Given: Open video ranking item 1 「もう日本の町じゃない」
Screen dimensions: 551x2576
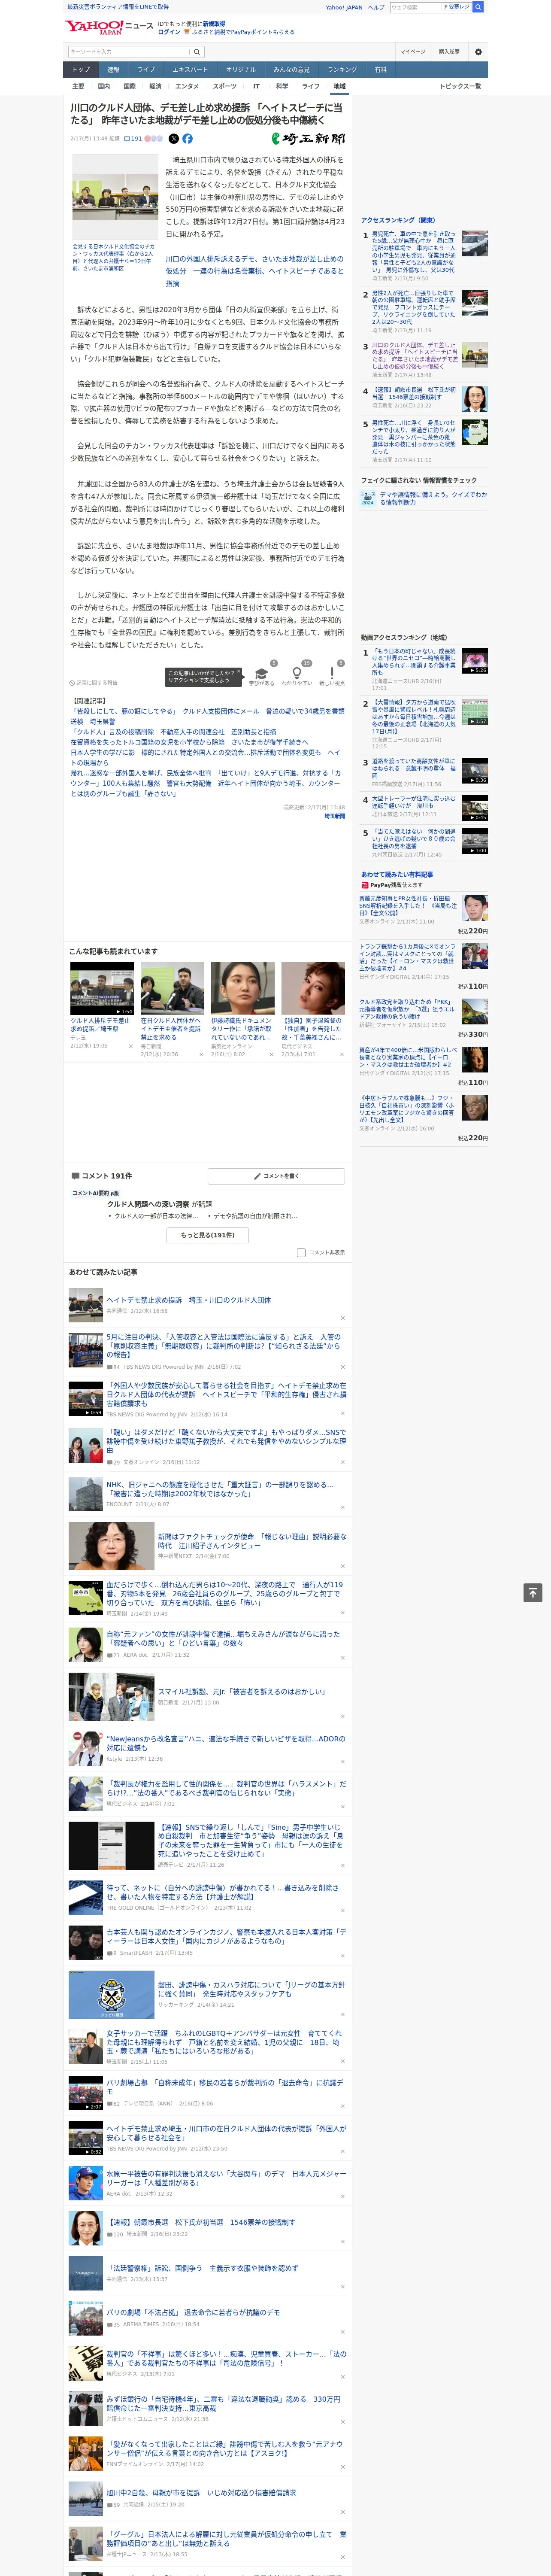Looking at the screenshot, I should tap(414, 663).
